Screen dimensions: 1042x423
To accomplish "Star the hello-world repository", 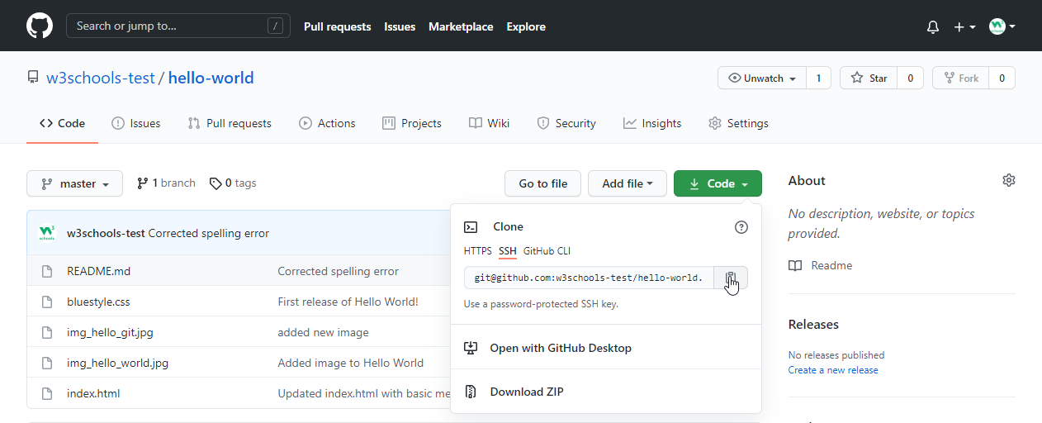I will 869,78.
